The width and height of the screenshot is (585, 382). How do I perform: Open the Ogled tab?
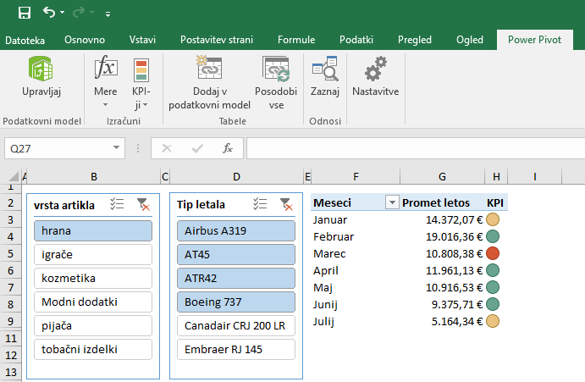point(470,40)
